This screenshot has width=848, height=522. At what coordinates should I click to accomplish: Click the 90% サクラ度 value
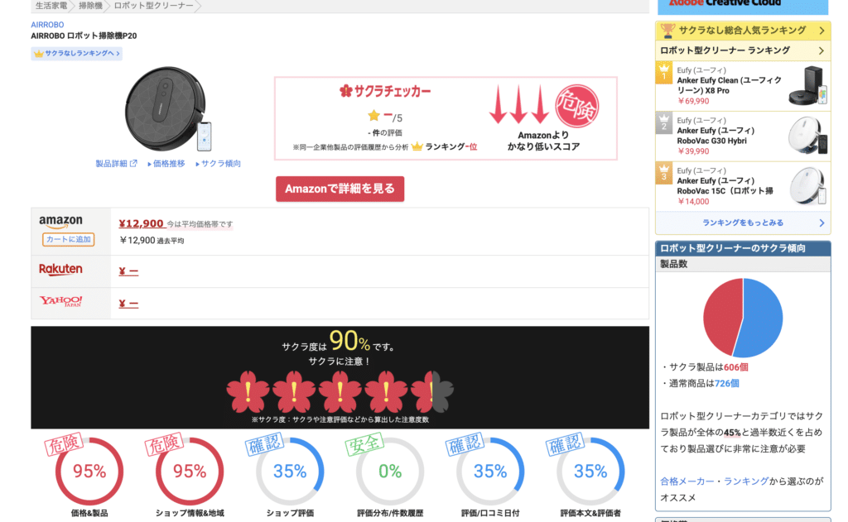[349, 342]
